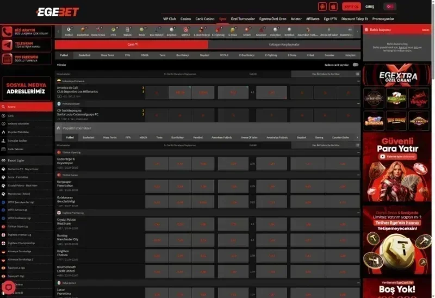Image resolution: width=435 pixels, height=298 pixels.
Task: Open the Apple app download icon
Action: pos(333,7)
